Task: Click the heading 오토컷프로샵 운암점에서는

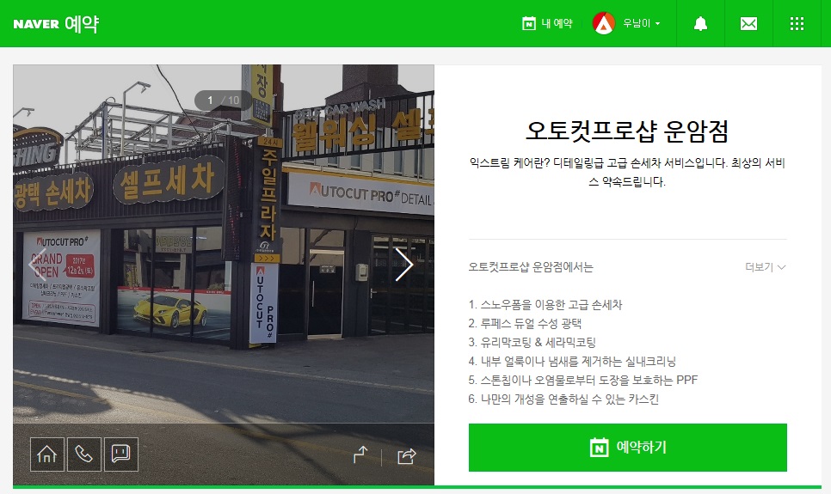Action: click(x=531, y=267)
